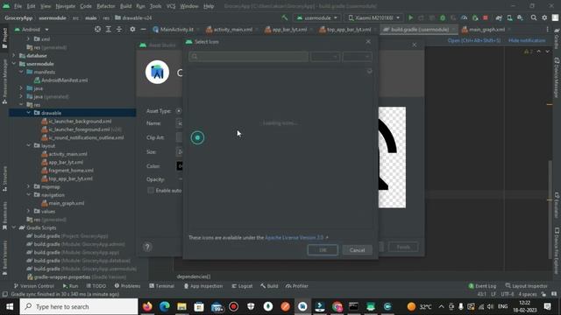Click Cancel in Select Icon dialog
Screen dimensions: 561x315
(x=357, y=250)
